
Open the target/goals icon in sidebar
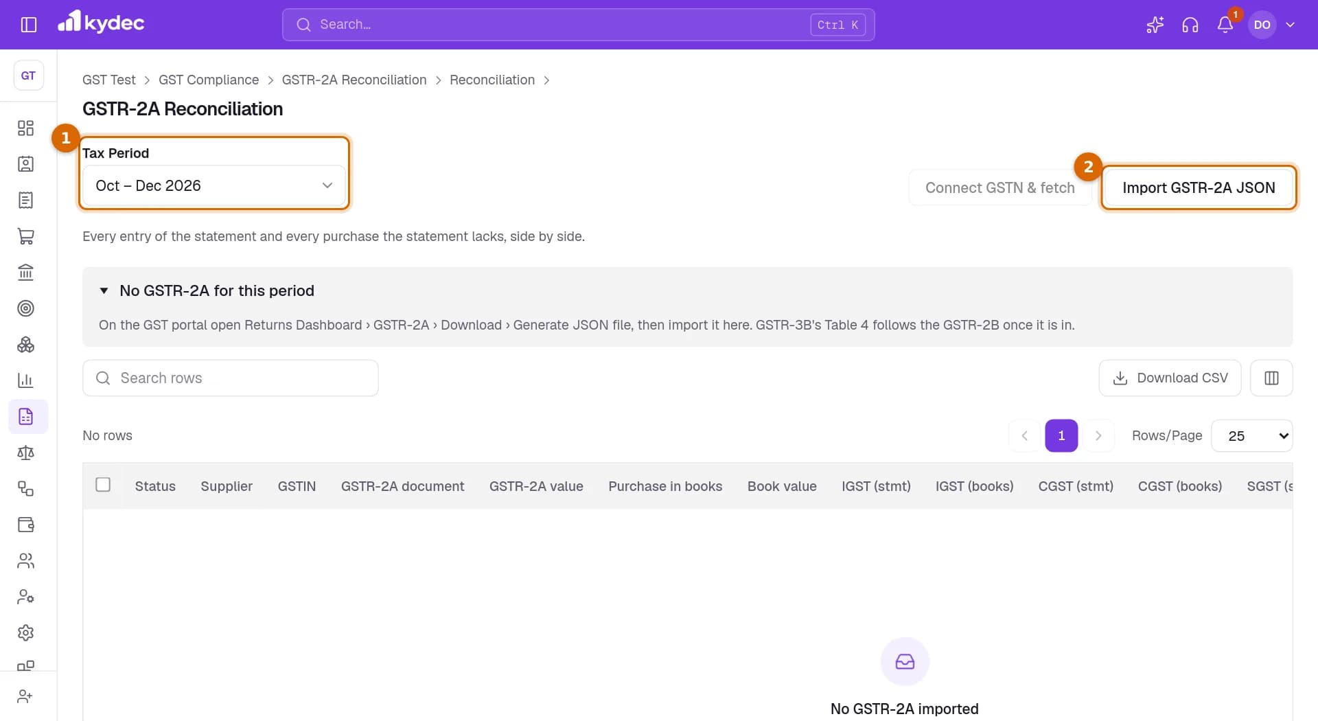(25, 308)
